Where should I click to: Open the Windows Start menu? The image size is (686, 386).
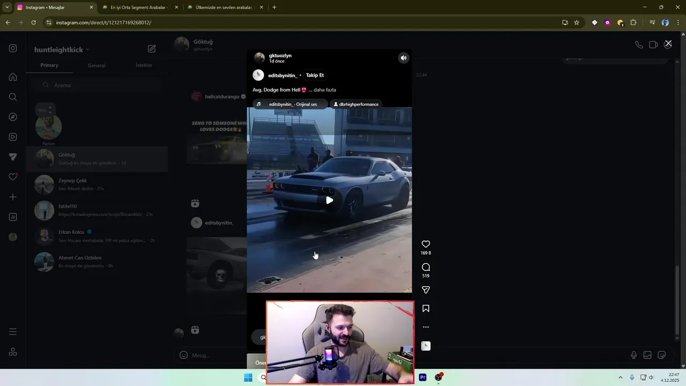coord(248,377)
